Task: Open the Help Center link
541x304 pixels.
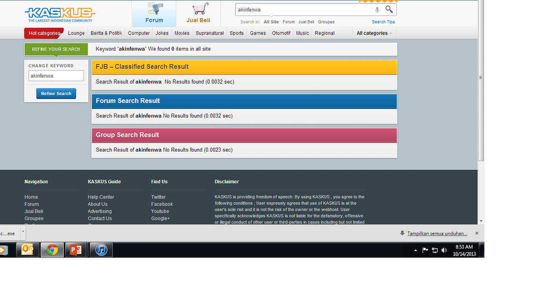Action: click(101, 197)
